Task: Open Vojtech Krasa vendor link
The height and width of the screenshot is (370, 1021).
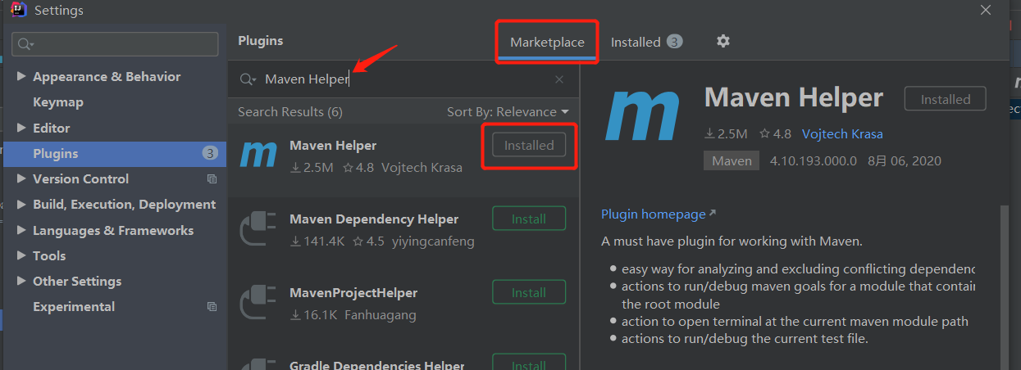Action: click(842, 134)
